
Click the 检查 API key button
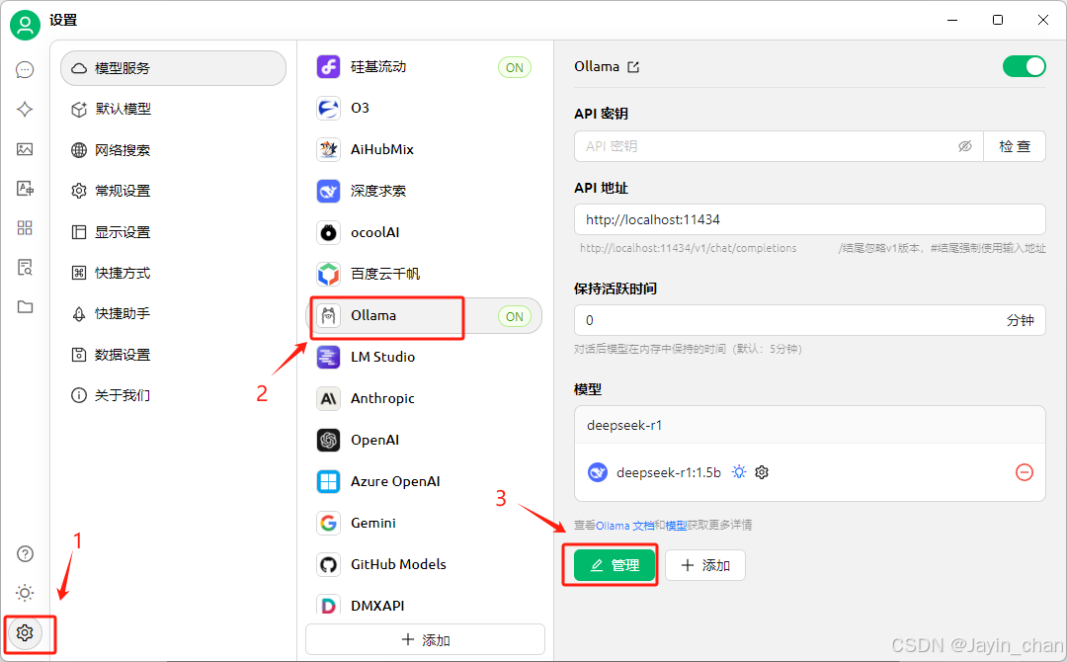[1015, 146]
